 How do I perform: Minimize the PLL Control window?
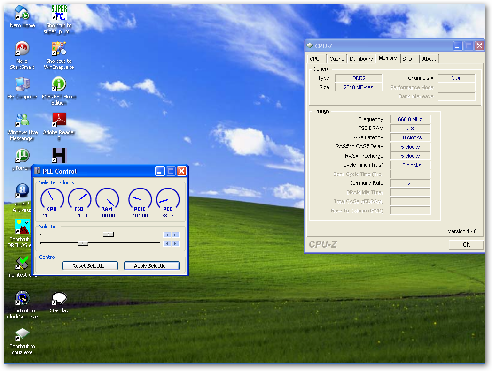point(160,171)
